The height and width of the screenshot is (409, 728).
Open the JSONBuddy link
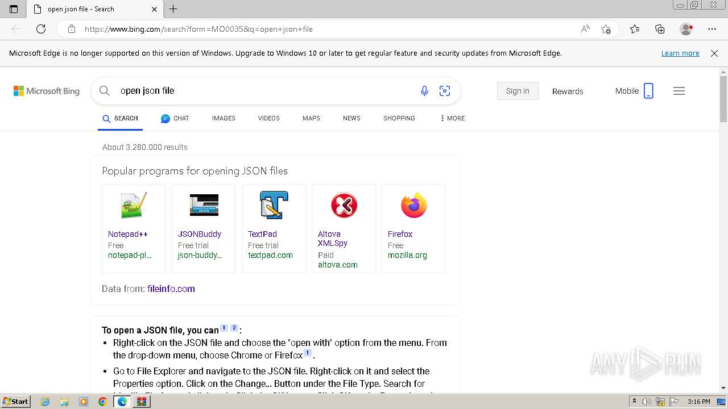[x=200, y=234]
